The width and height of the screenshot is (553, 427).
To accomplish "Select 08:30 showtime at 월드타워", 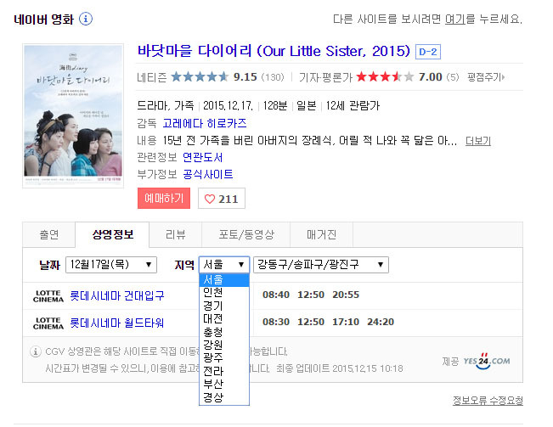I will pos(276,322).
